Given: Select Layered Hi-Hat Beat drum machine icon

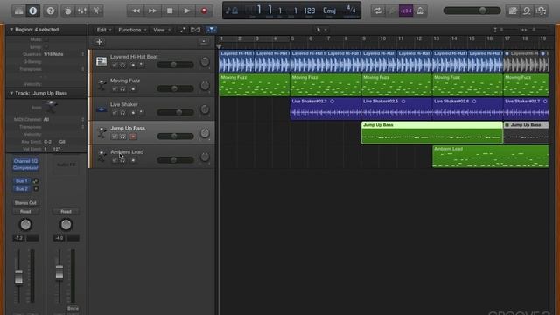Looking at the screenshot, I should pos(101,61).
